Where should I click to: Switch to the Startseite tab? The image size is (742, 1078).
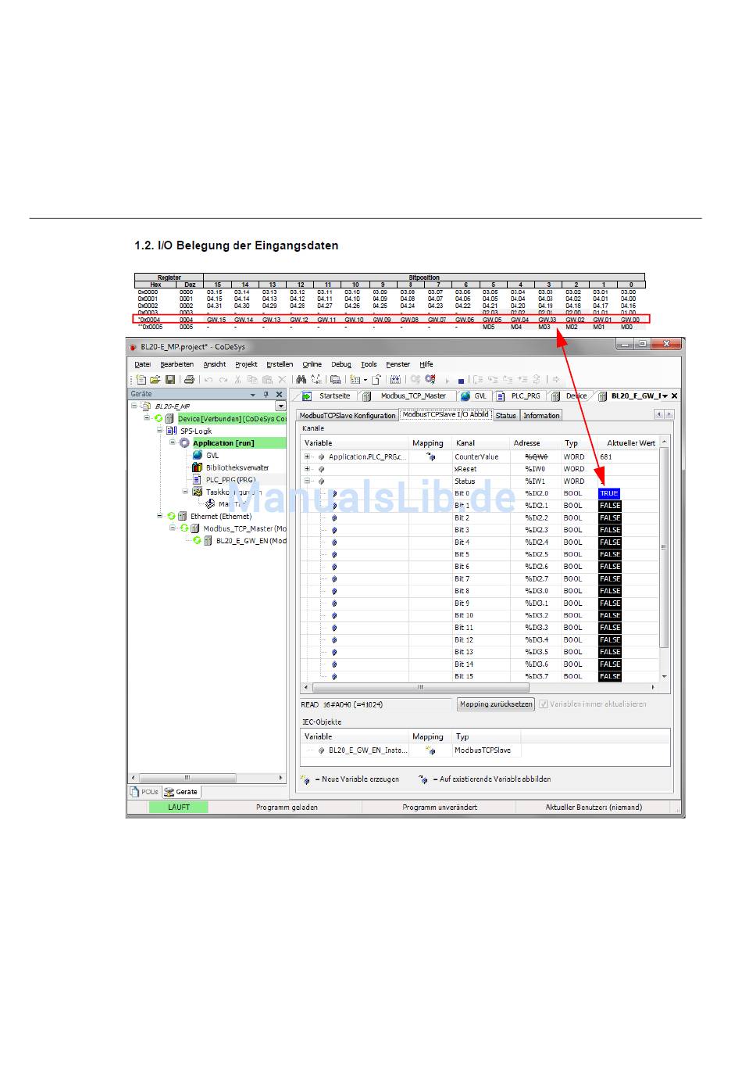pyautogui.click(x=326, y=396)
